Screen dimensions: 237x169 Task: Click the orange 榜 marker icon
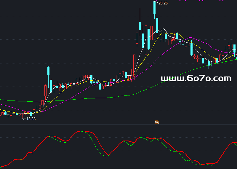coord(157,122)
